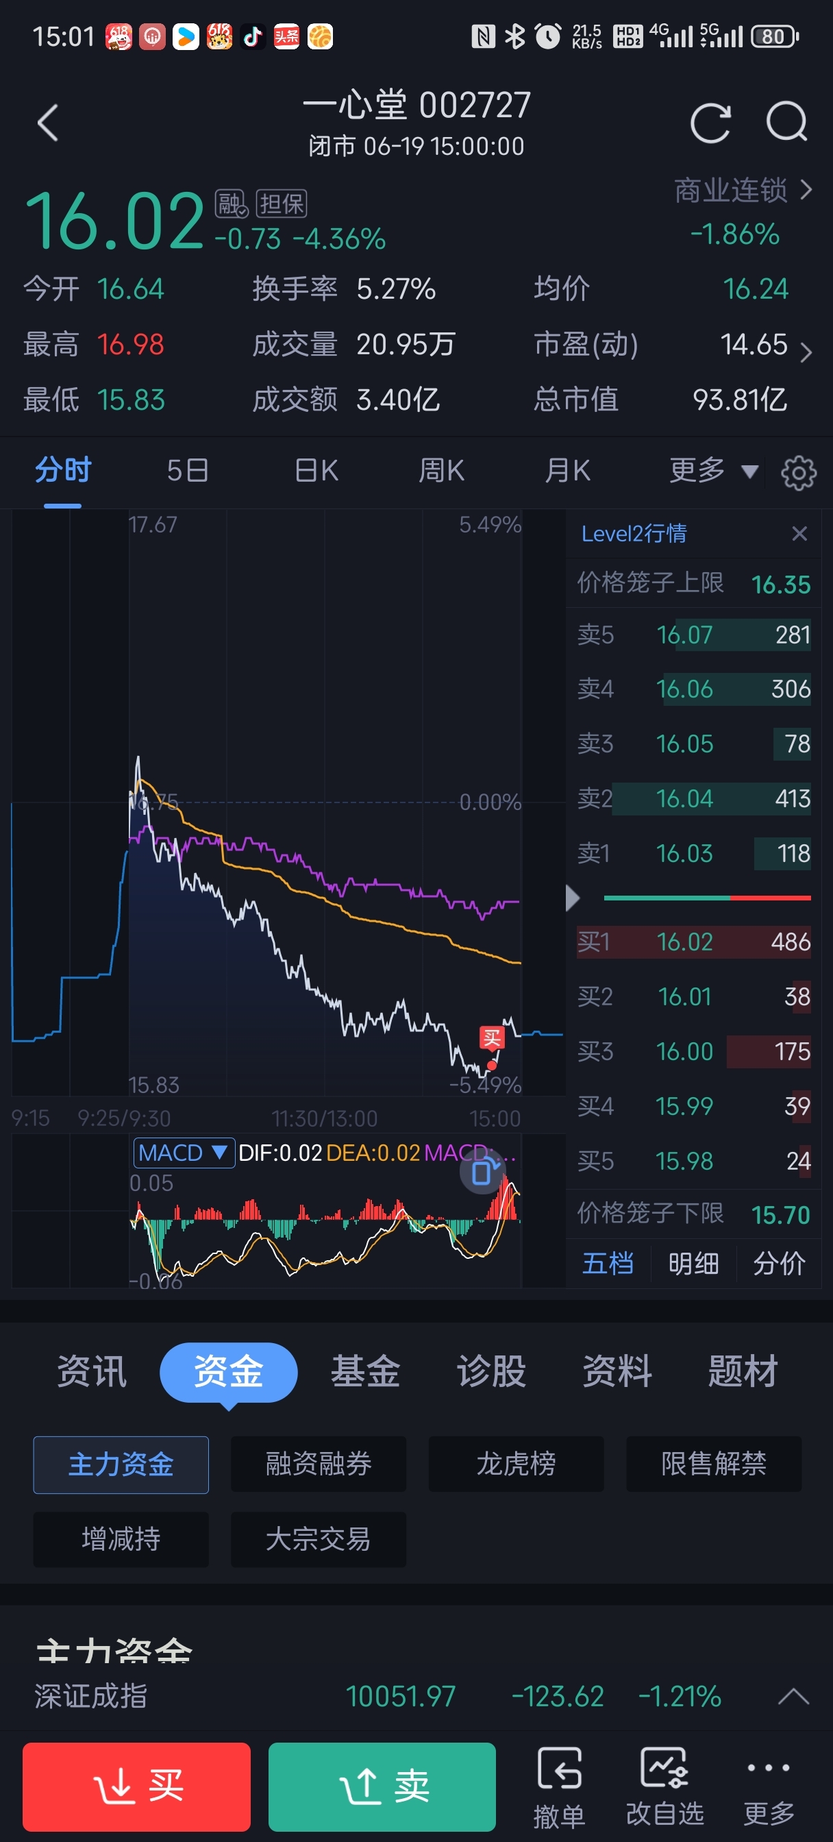The image size is (833, 1842).
Task: Switch to the 日K chart tab
Action: pyautogui.click(x=316, y=471)
